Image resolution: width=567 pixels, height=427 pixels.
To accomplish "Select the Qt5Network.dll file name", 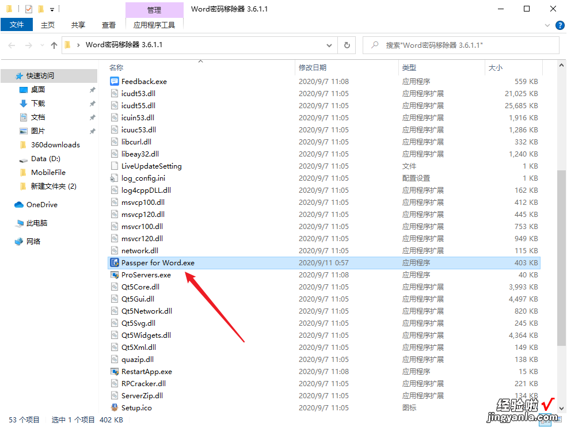I will [x=146, y=311].
